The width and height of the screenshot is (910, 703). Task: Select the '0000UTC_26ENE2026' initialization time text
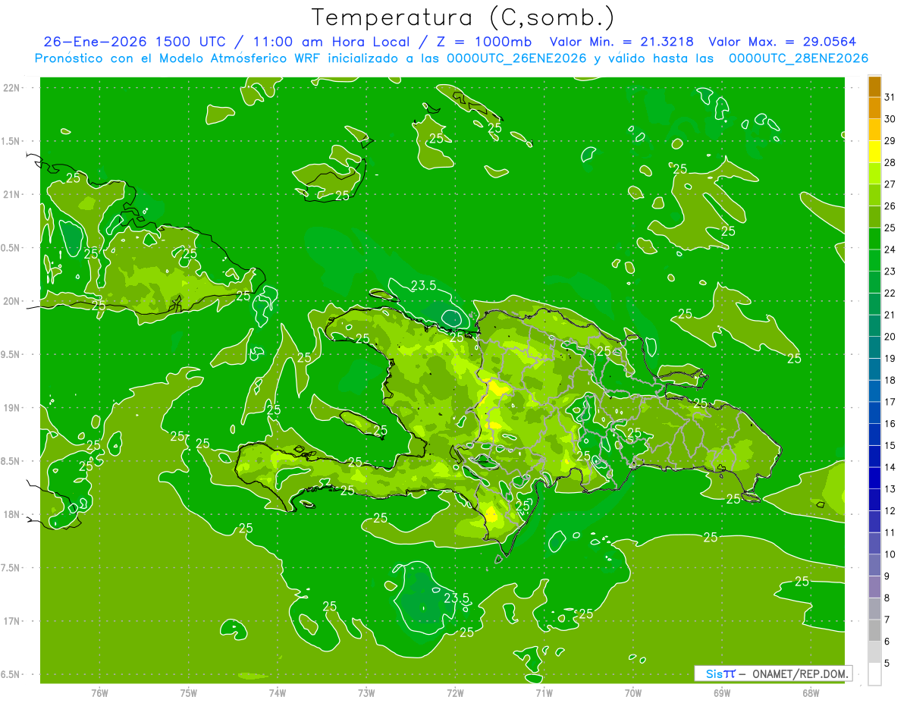pyautogui.click(x=517, y=58)
